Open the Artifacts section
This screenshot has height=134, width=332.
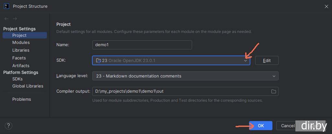tap(21, 66)
